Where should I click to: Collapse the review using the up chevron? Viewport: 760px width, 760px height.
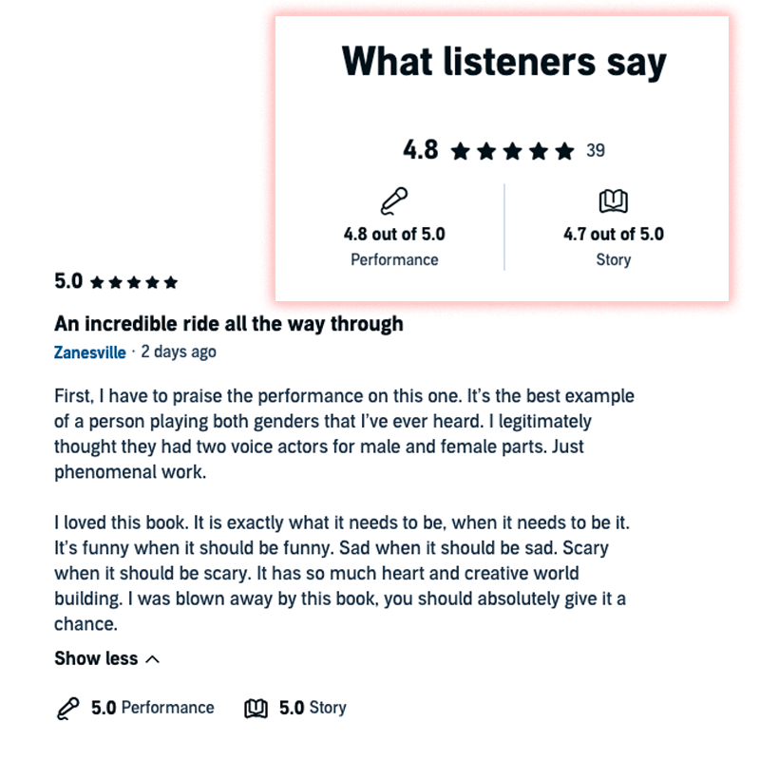point(154,659)
